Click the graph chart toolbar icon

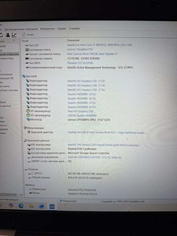[x=14, y=35]
